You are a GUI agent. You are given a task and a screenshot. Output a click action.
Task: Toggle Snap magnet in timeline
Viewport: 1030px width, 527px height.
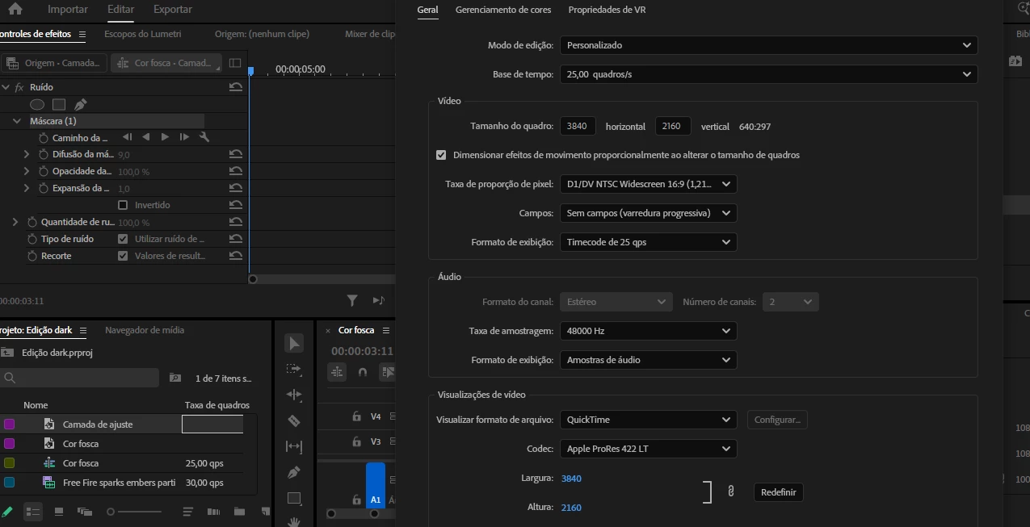coord(363,372)
